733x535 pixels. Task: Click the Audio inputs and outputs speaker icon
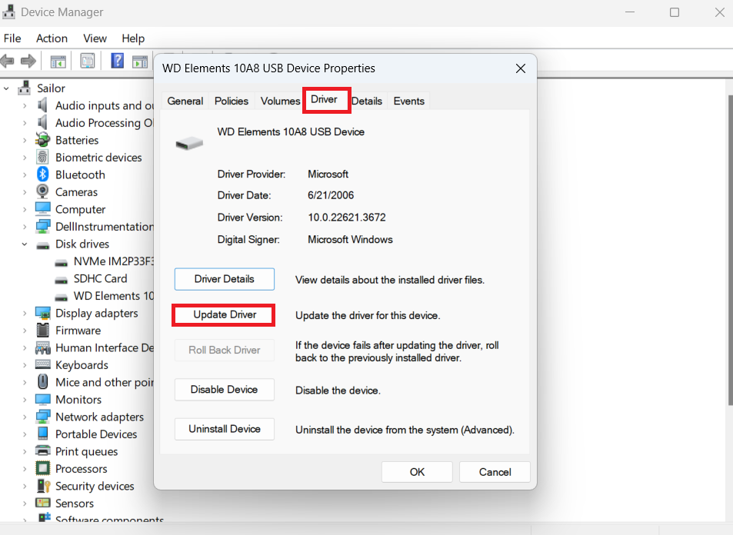point(42,105)
